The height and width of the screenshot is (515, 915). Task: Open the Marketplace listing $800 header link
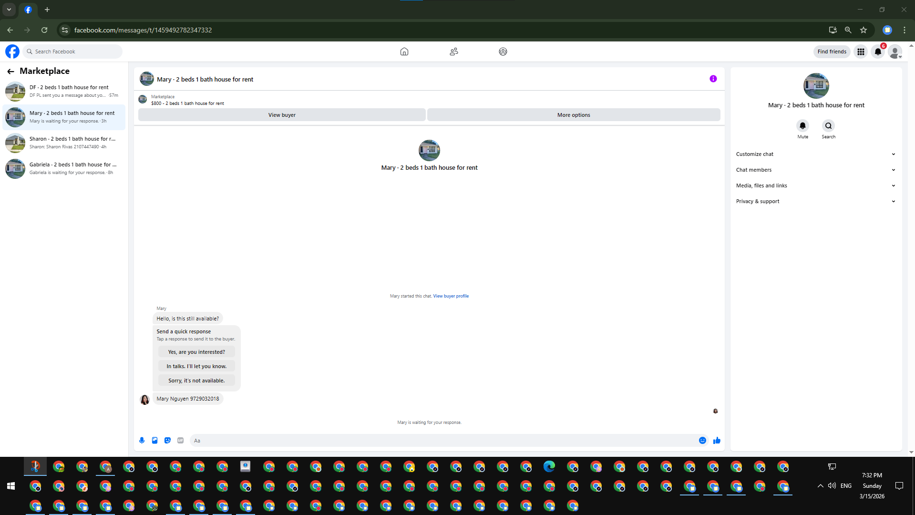pyautogui.click(x=187, y=103)
